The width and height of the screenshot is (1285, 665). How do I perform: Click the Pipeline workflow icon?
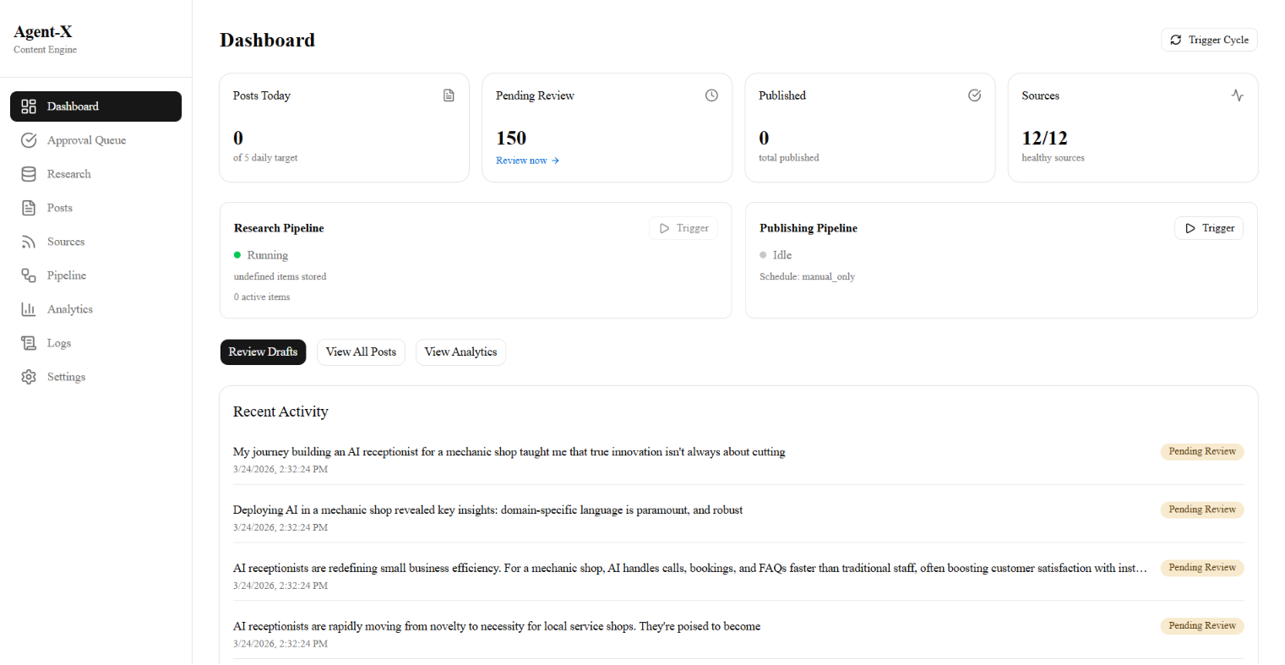point(29,275)
